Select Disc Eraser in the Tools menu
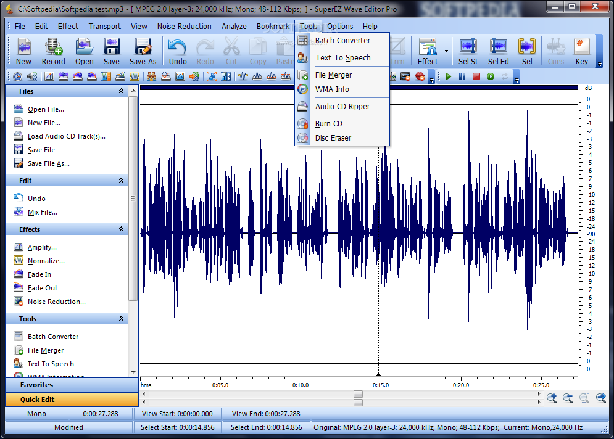The width and height of the screenshot is (614, 439). pyautogui.click(x=342, y=137)
